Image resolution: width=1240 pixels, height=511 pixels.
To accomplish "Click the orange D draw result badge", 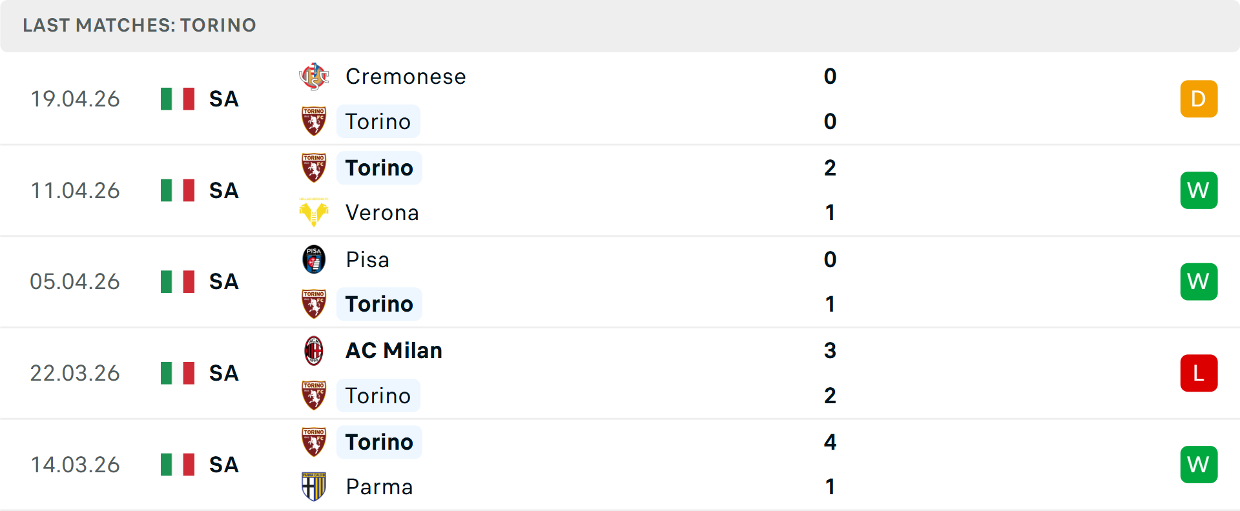I will pos(1199,99).
